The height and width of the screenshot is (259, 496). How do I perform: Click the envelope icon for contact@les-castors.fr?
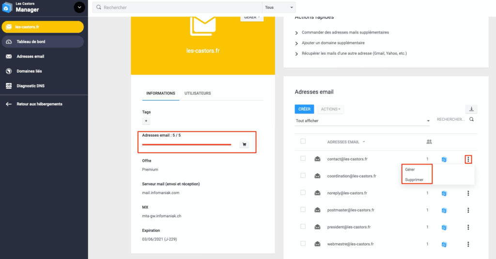click(317, 159)
